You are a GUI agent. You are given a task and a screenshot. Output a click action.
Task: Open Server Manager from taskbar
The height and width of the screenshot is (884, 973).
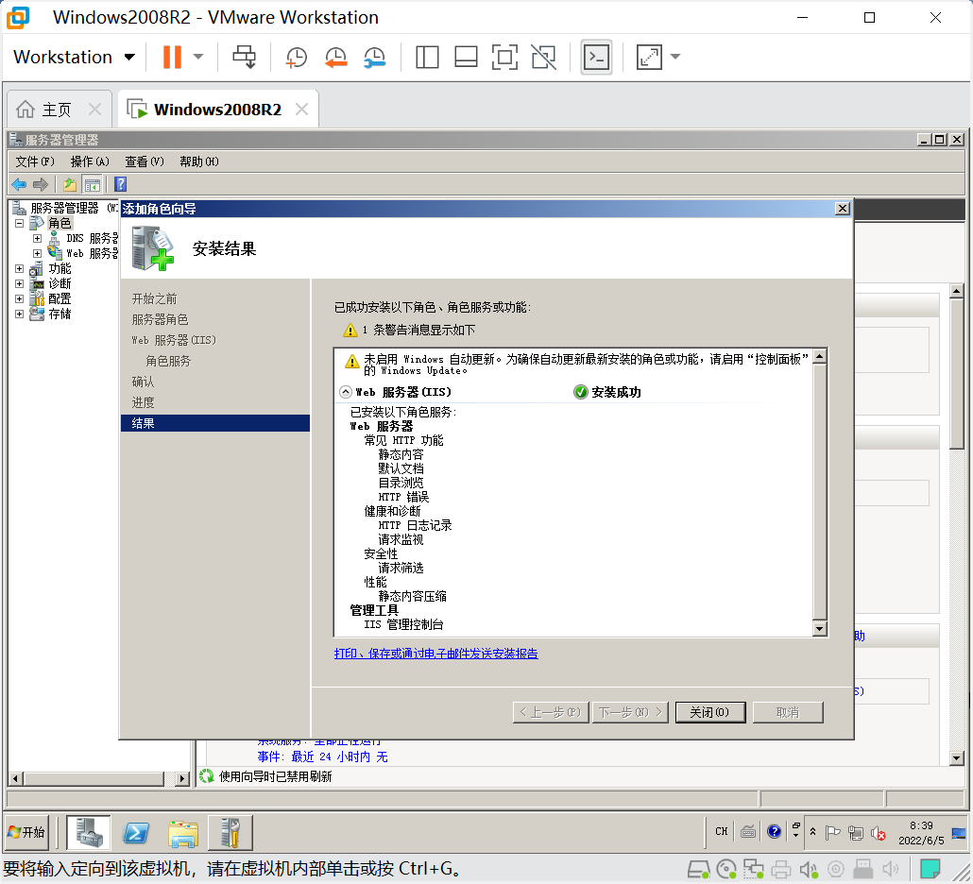[89, 832]
